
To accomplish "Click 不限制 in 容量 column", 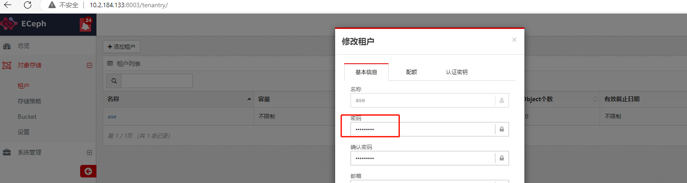I will pos(266,116).
